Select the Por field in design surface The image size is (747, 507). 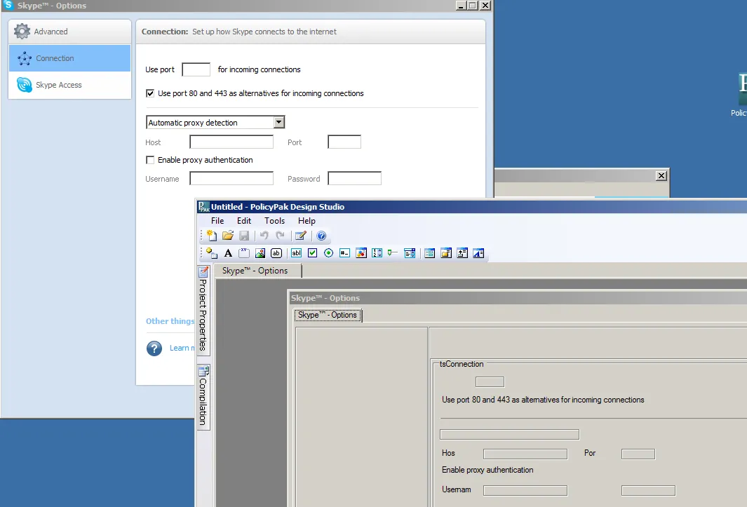click(638, 454)
